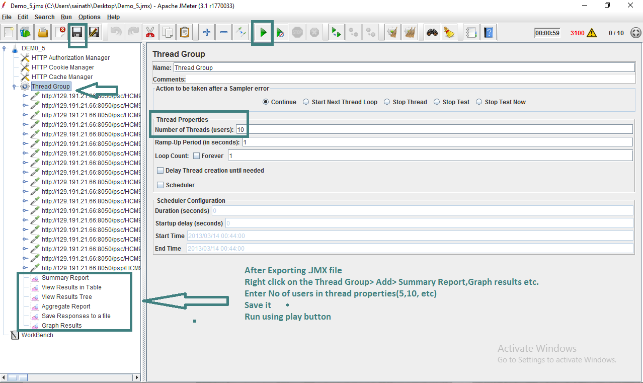The image size is (643, 383).
Task: Click the New test plan icon
Action: click(9, 33)
